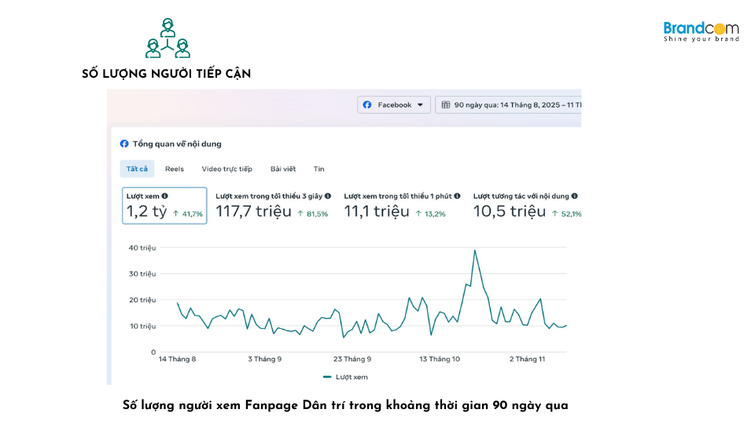Screen dimensions: 755x424
Task: Click the 13 Tháng 10 axis label
Action: (440, 359)
